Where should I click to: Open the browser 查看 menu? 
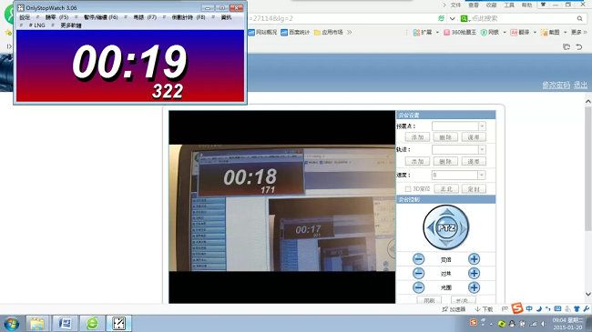point(474,5)
